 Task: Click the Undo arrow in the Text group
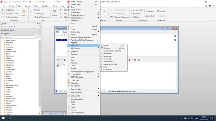coord(31,11)
